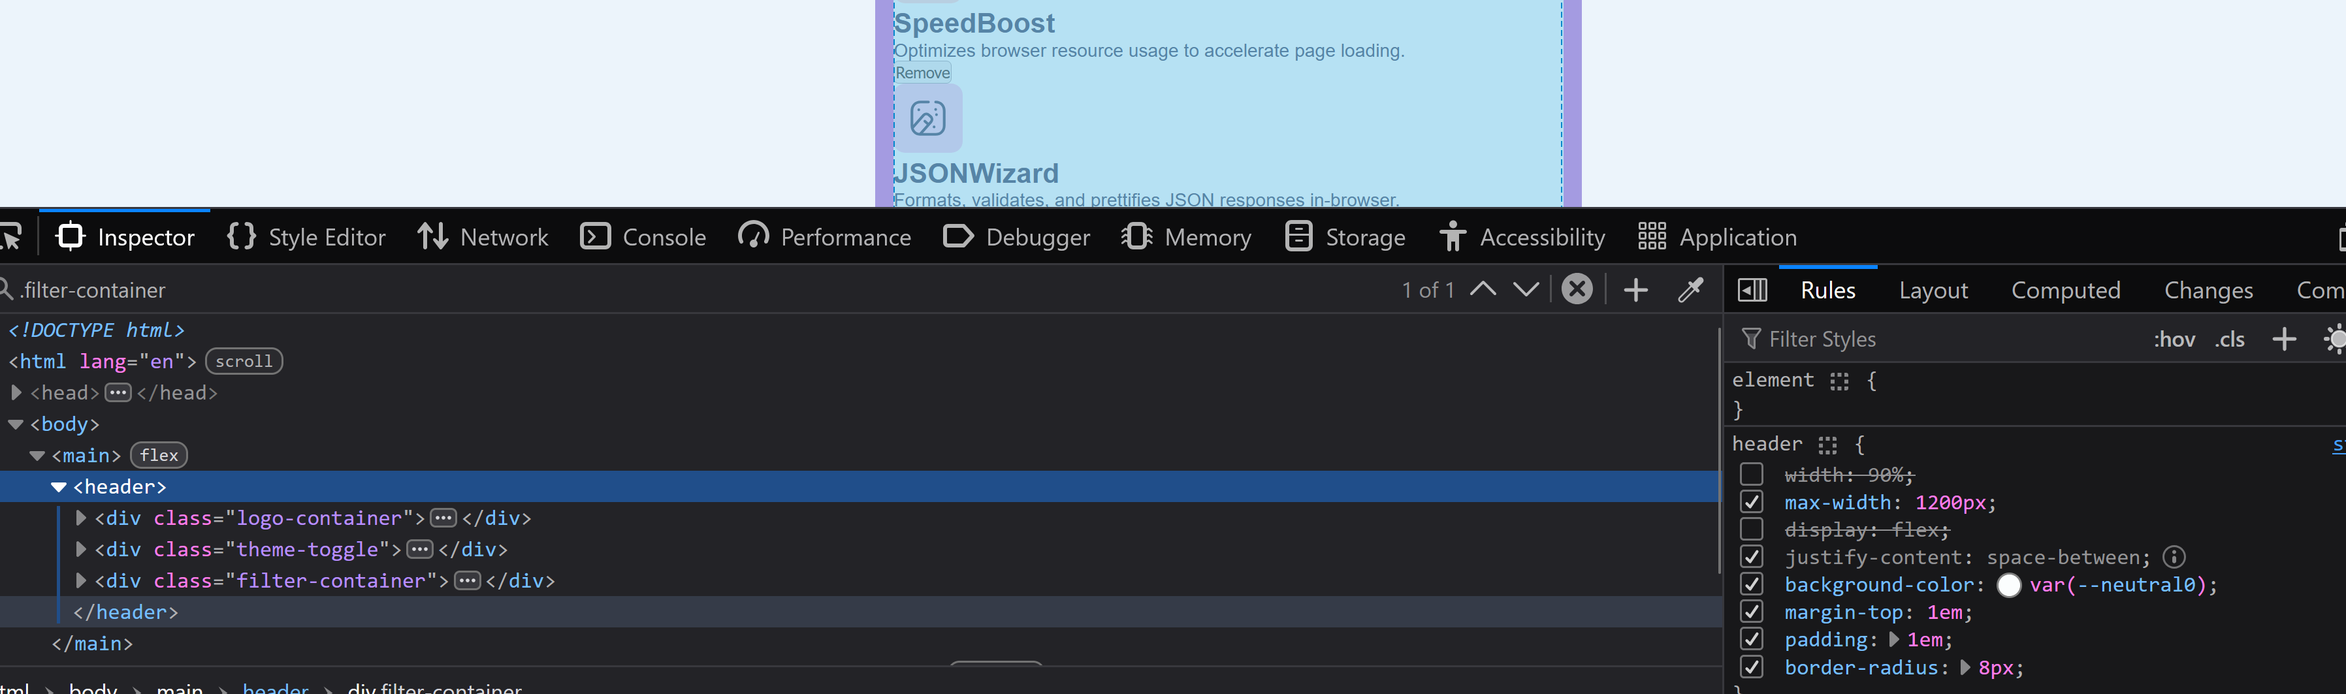Click the justify-content info warning icon
This screenshot has height=694, width=2346.
click(2174, 556)
